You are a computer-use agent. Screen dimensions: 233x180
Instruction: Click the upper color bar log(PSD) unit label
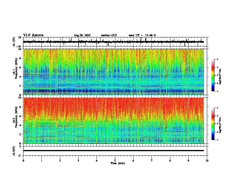click(x=220, y=77)
